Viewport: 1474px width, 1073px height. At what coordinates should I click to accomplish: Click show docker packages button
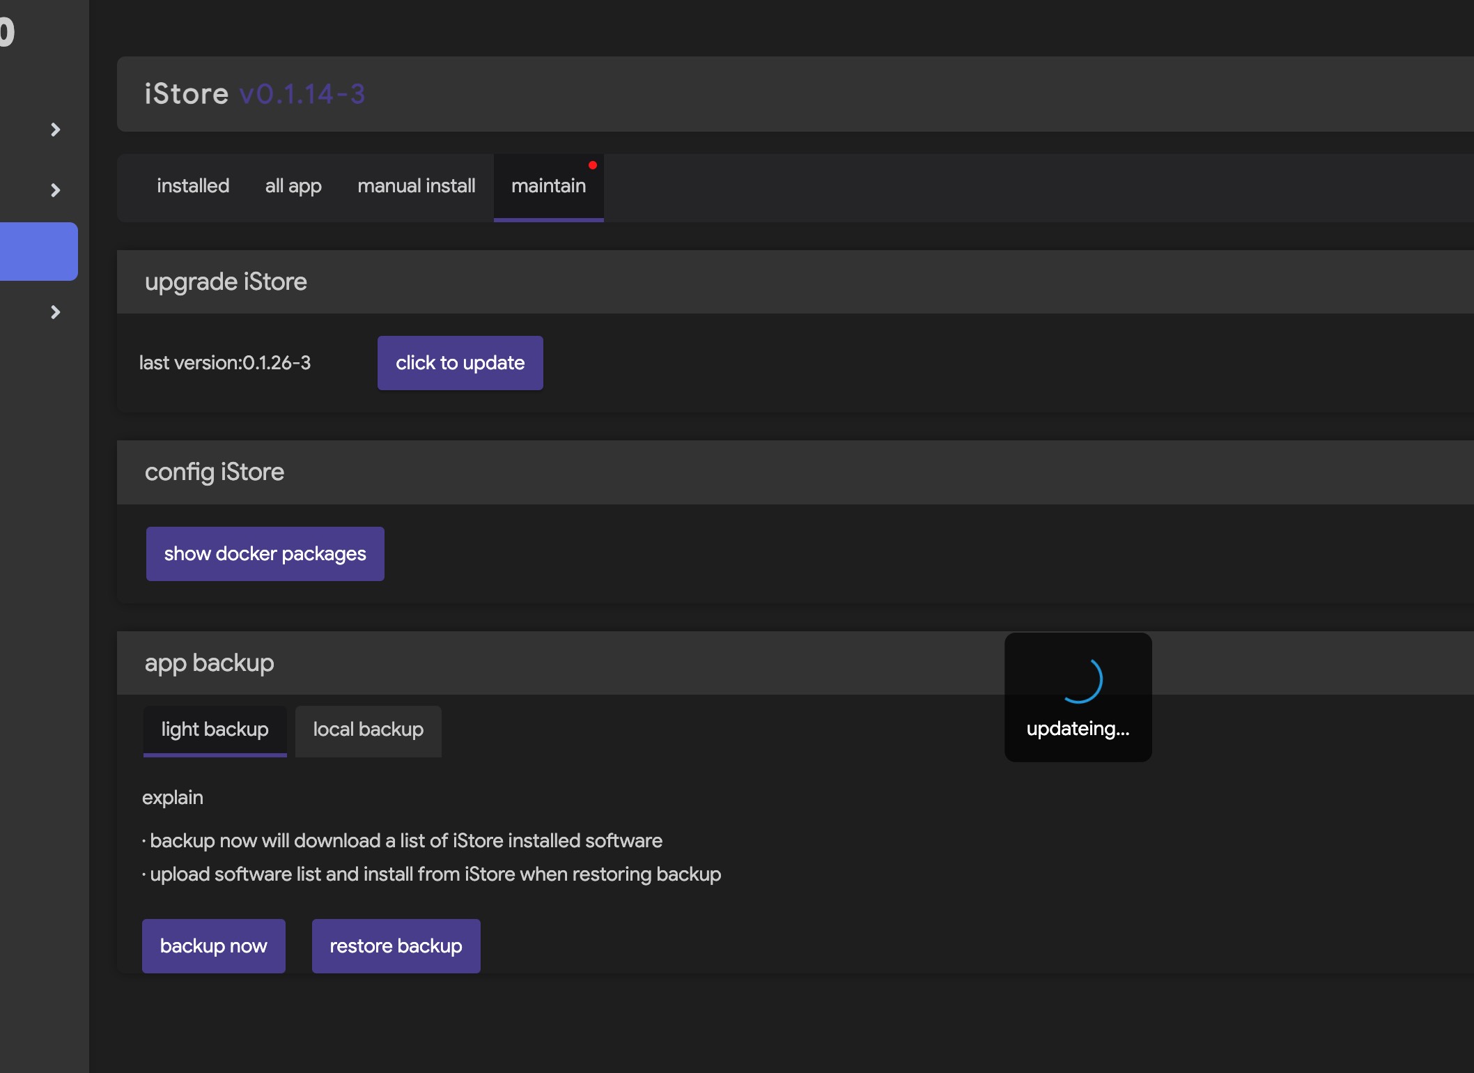click(265, 554)
